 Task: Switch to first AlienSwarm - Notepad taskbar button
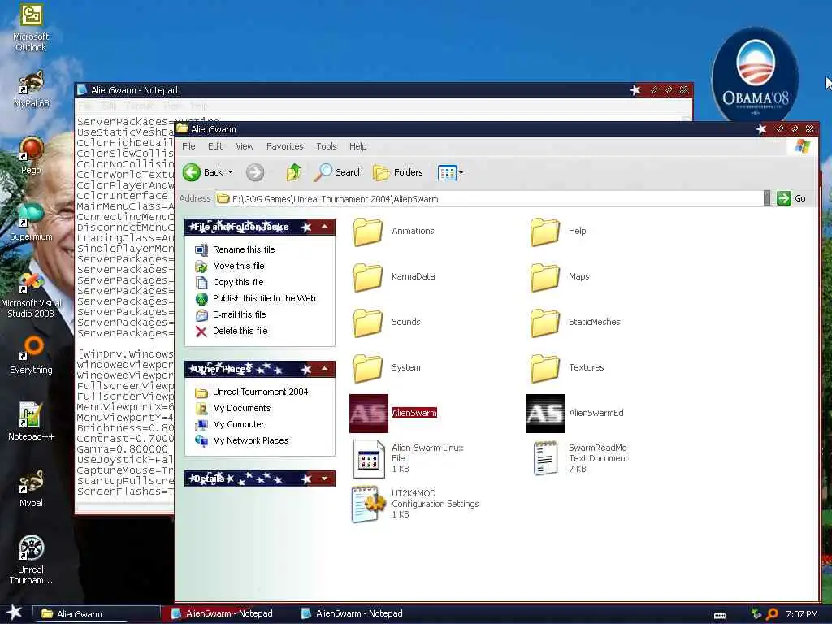[227, 613]
